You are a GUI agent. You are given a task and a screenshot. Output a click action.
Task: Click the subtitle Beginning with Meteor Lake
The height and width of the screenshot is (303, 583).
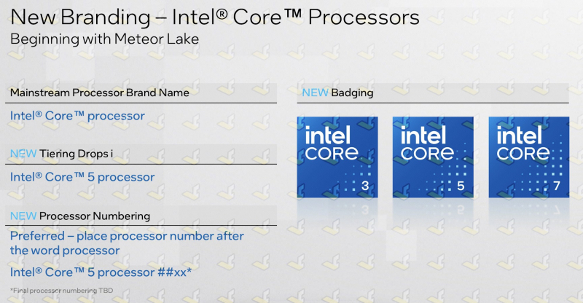[104, 39]
